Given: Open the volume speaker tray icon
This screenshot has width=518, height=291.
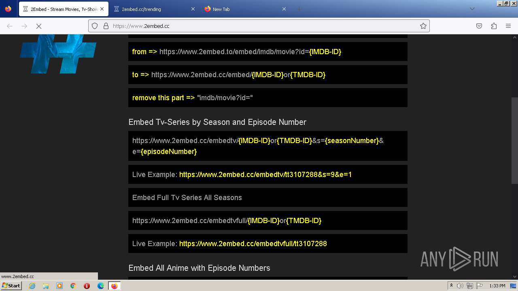Looking at the screenshot, I should tap(460, 286).
